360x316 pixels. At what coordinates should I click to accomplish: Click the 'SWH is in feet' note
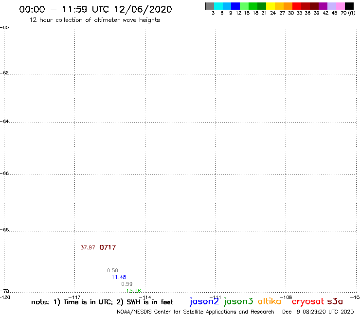tap(150, 302)
